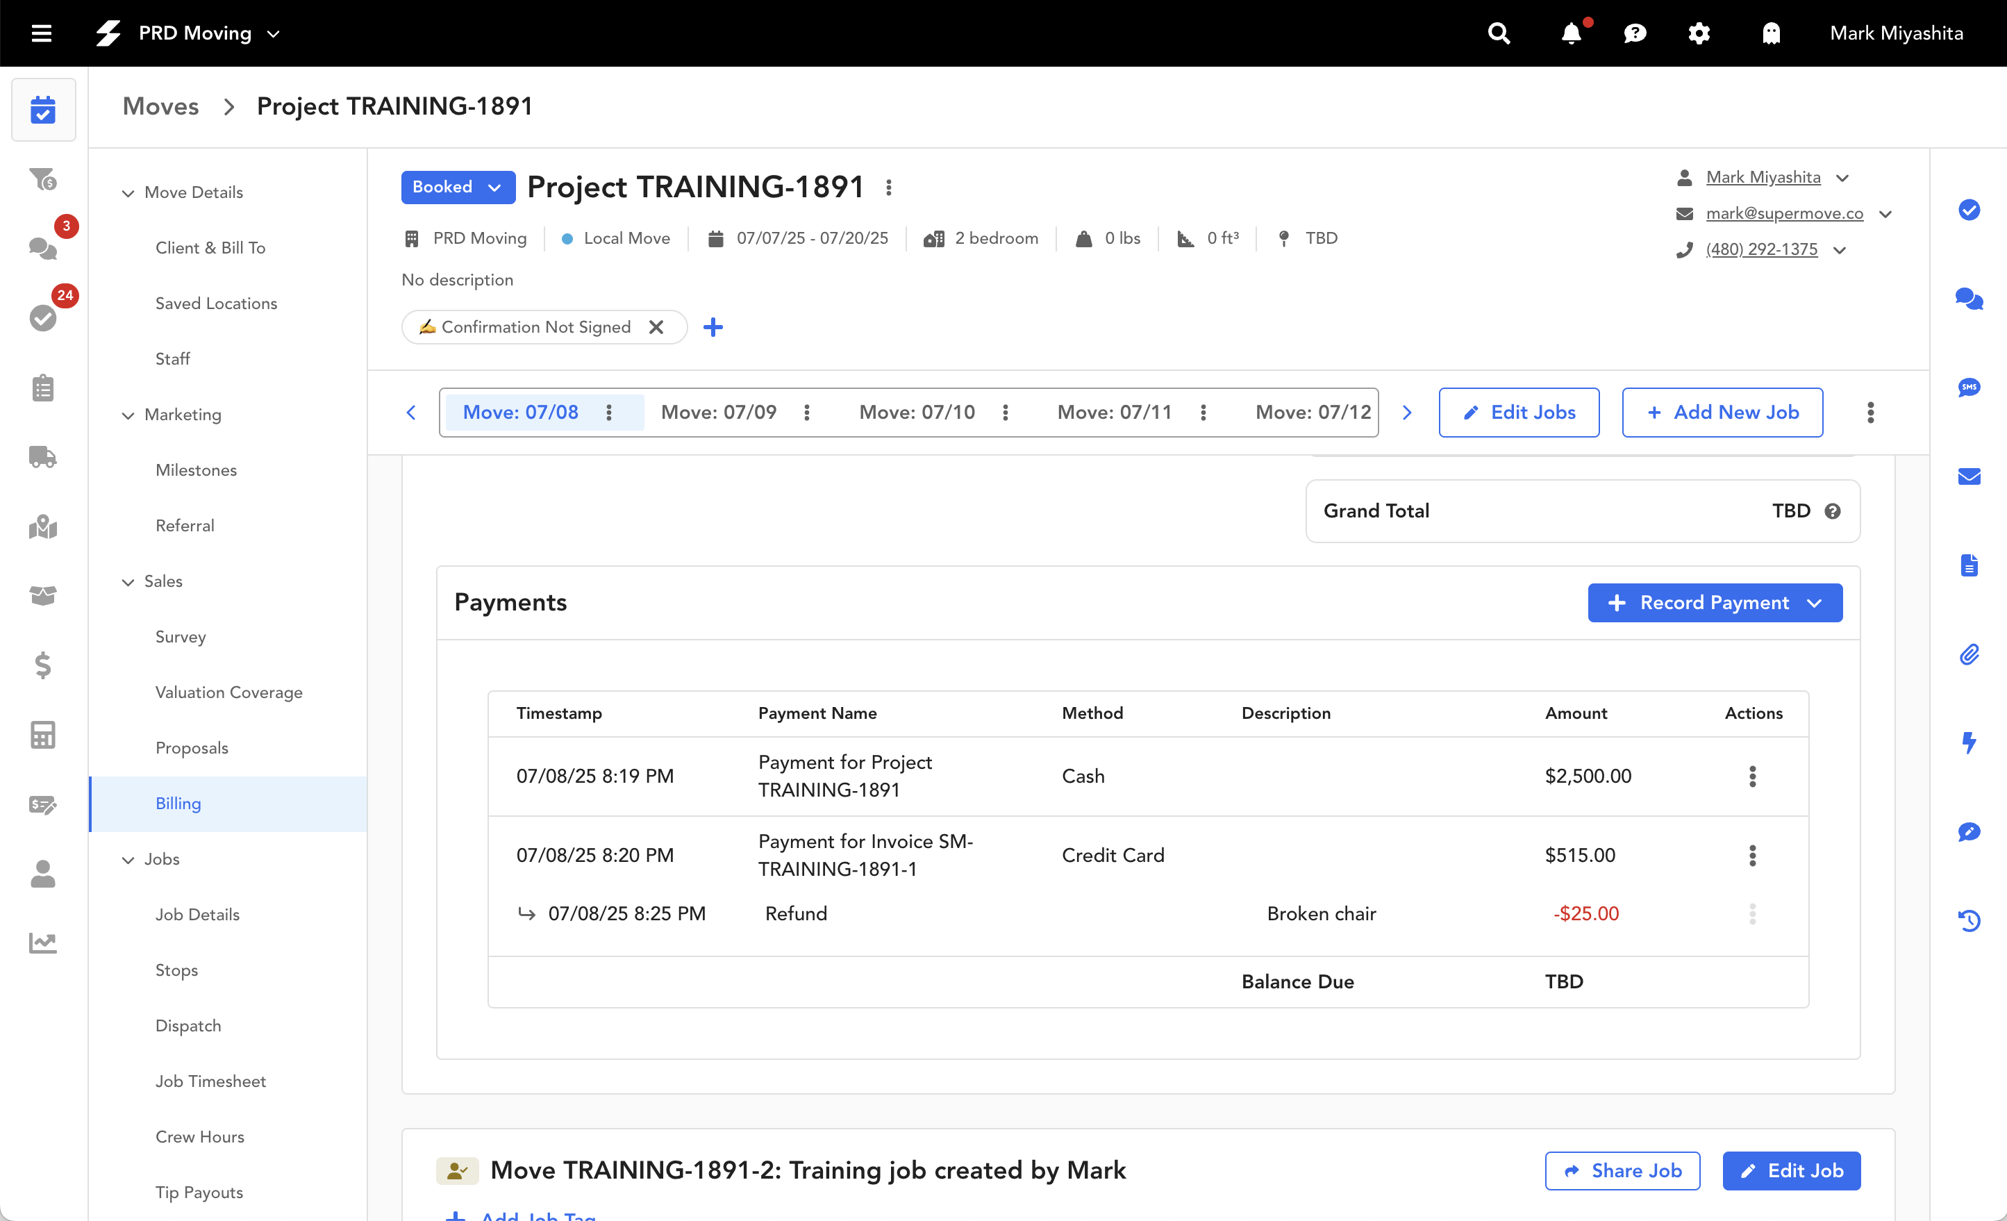Remove the Confirmation Not Signed tag

(656, 327)
